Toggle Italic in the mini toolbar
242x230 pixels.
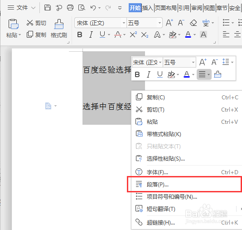149,74
